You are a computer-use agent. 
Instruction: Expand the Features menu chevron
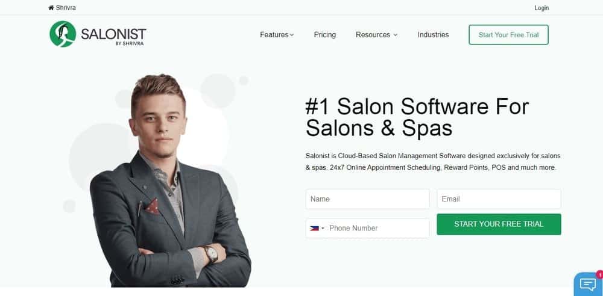(292, 35)
